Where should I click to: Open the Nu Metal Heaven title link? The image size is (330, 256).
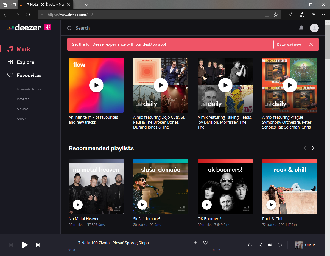84,219
